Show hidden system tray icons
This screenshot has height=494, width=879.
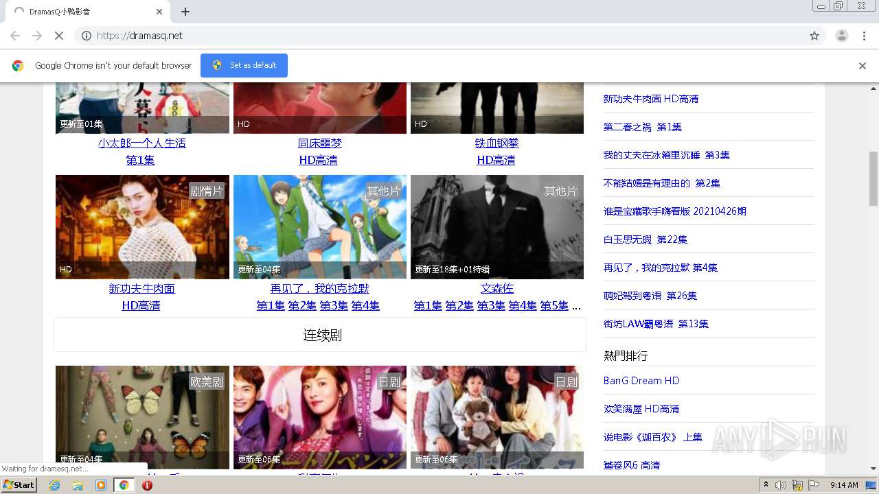pyautogui.click(x=766, y=485)
